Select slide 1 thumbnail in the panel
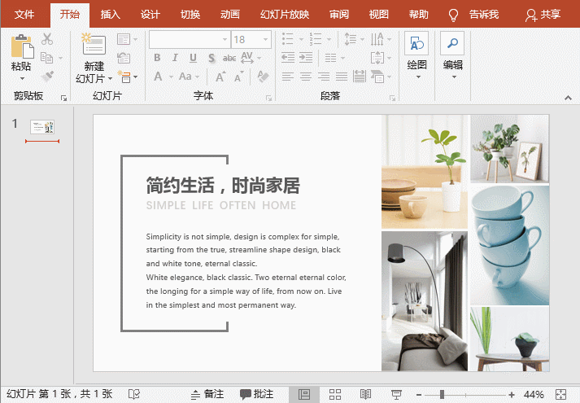This screenshot has height=403, width=580. pos(42,127)
